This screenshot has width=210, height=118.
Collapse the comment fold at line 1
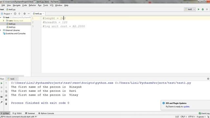(x=41, y=18)
